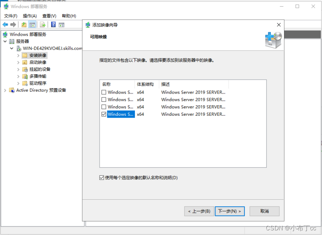This screenshot has height=235, width=322.
Task: Select the WIN-DE429KVO4EJ.skills.com server label
Action: point(53,48)
